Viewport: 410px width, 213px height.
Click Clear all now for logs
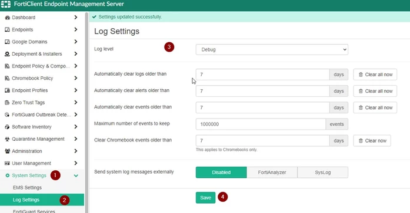point(375,75)
